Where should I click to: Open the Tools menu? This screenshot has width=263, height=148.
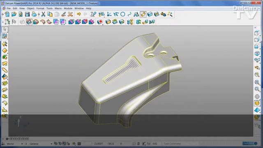coord(49,8)
